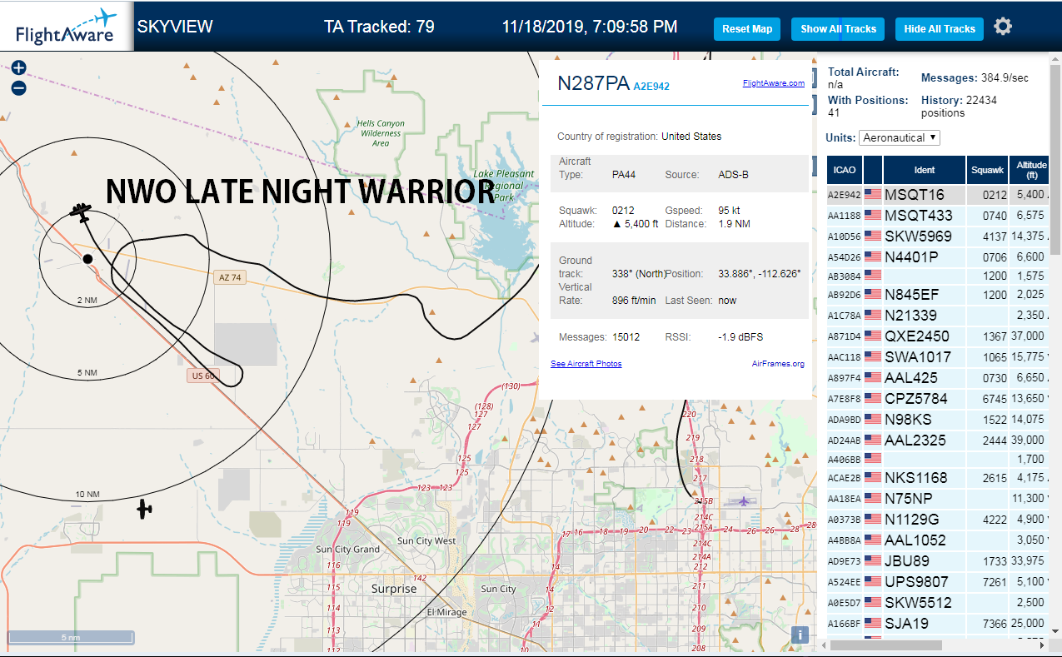The width and height of the screenshot is (1062, 657).
Task: Click the A2E942 ICAO code in aircraft panel title
Action: pos(651,86)
